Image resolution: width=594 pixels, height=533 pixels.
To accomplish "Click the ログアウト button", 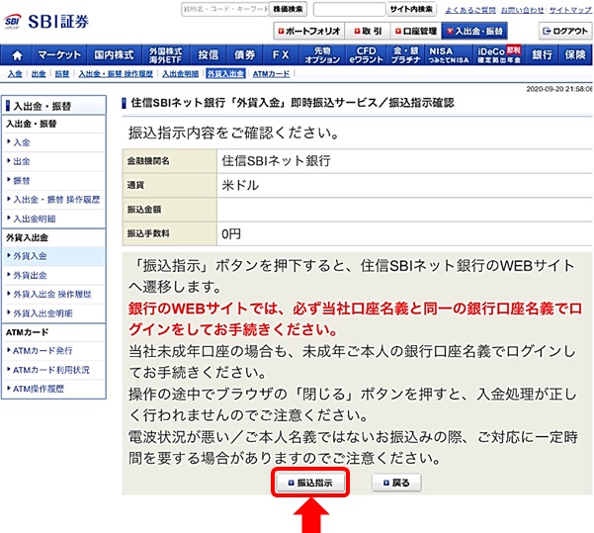I will point(565,32).
